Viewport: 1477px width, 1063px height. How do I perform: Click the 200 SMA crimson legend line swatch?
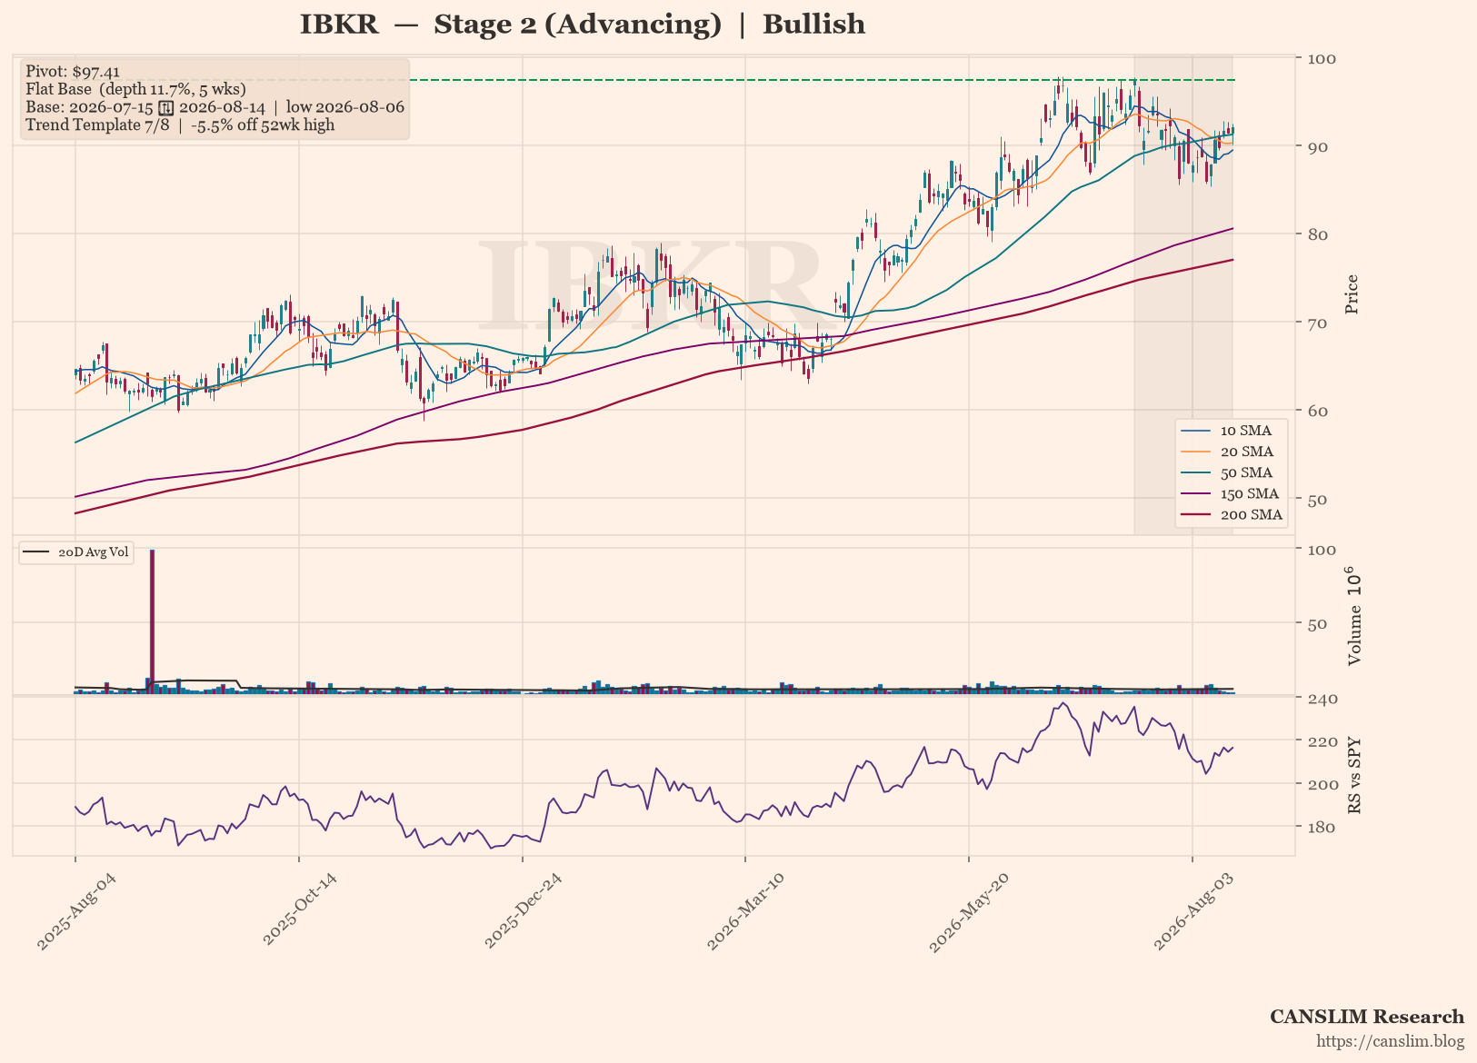tap(1195, 515)
